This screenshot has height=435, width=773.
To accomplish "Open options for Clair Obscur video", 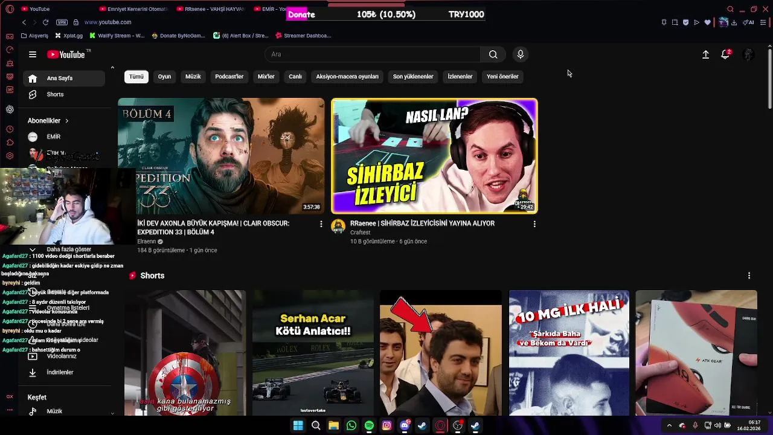I will point(321,224).
